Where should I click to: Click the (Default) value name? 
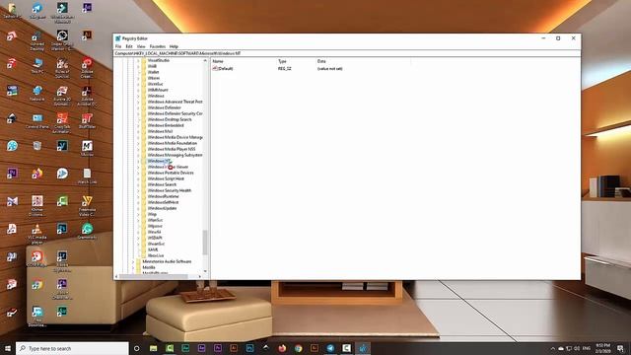(x=226, y=69)
